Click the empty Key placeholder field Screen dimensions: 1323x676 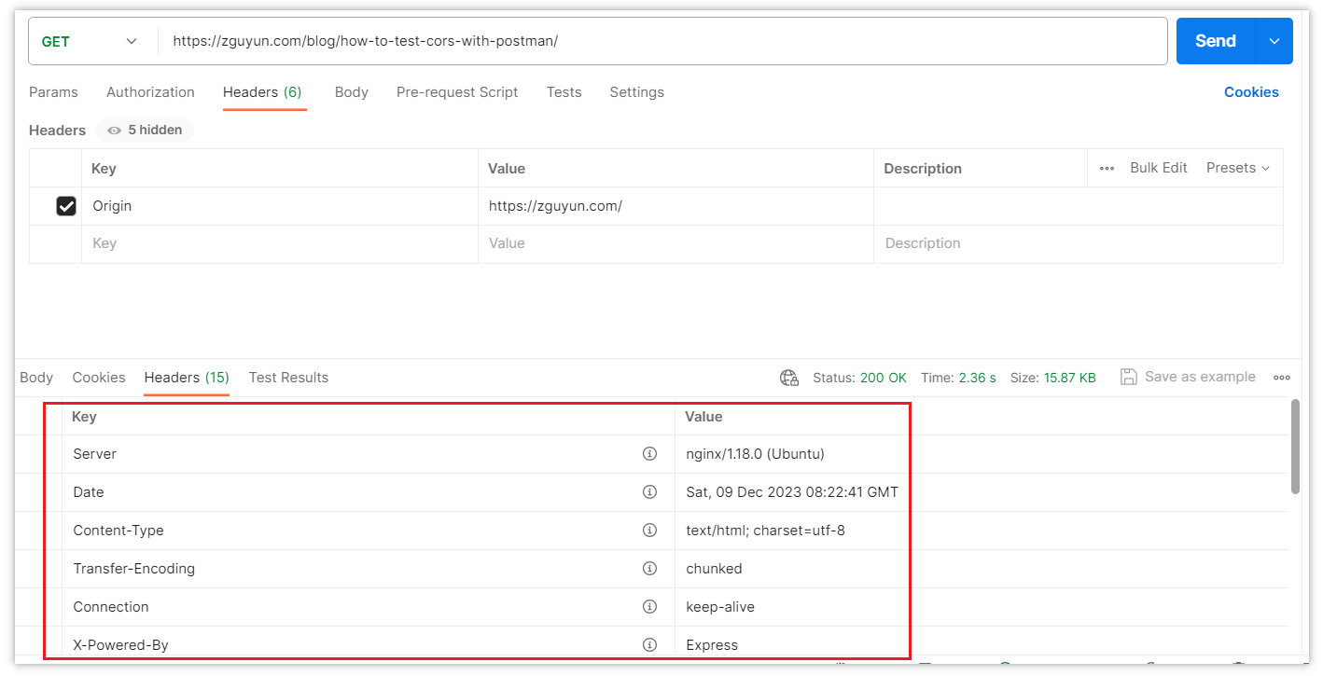(280, 243)
